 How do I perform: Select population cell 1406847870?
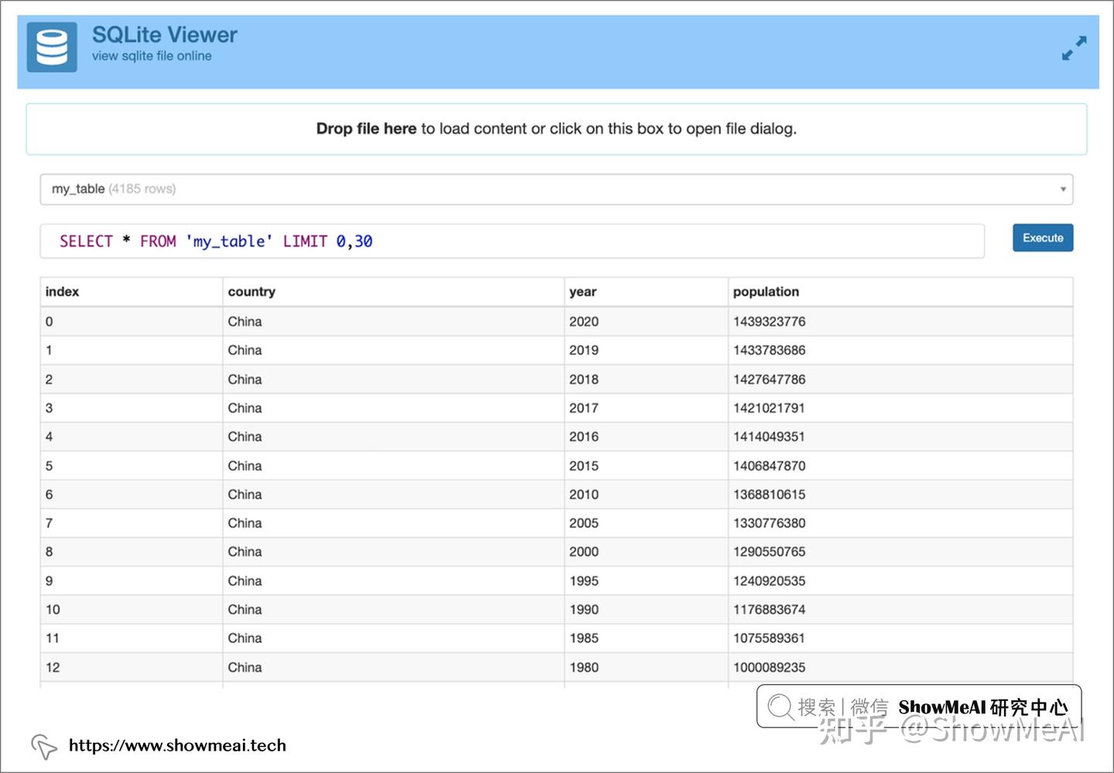pos(900,466)
